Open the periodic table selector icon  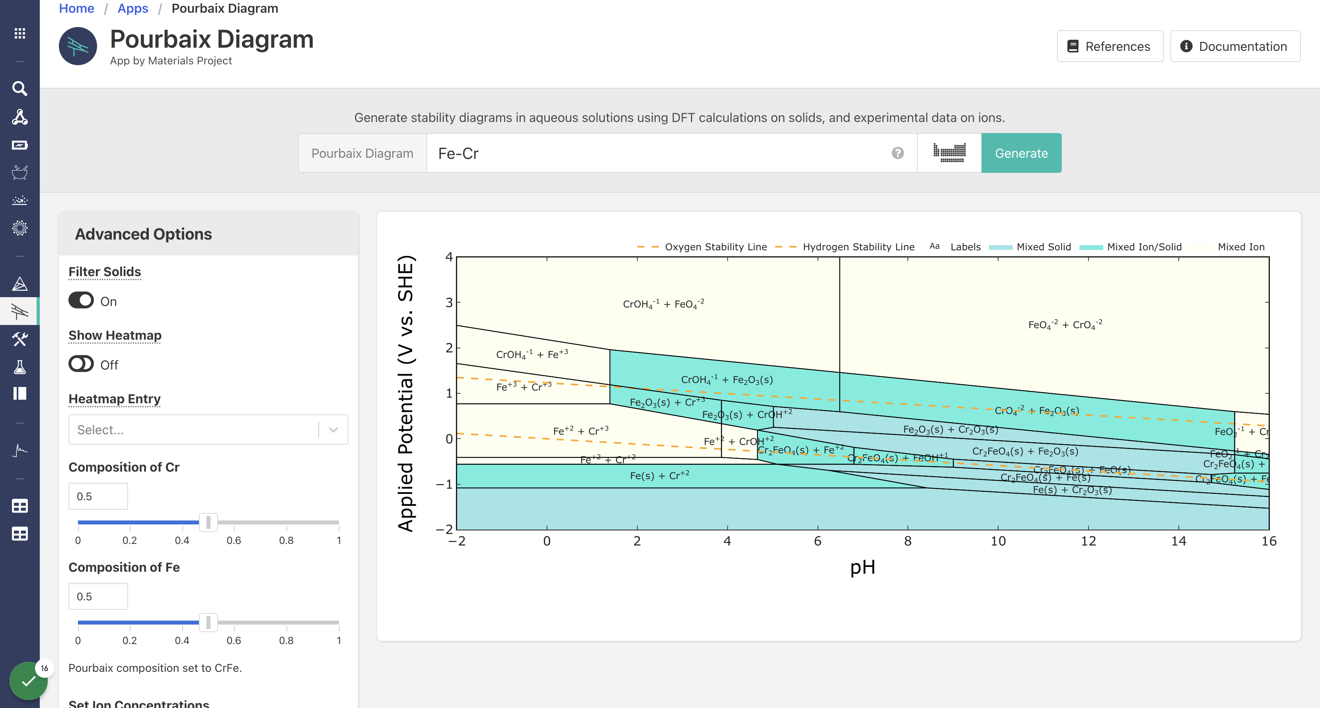949,153
